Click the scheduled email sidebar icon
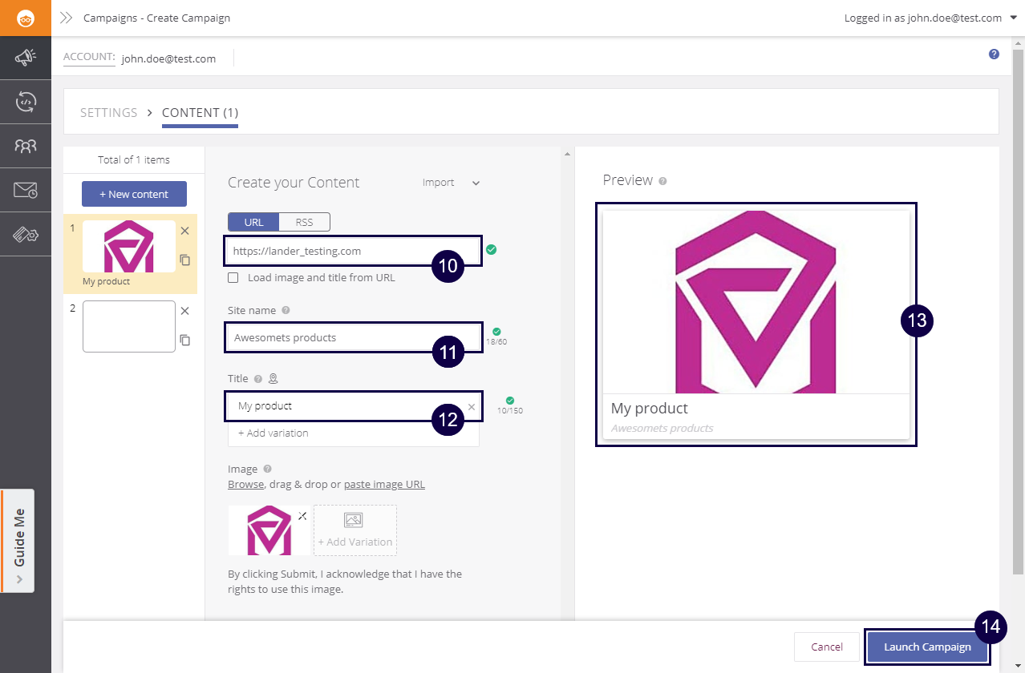Viewport: 1025px width, 673px height. point(26,190)
